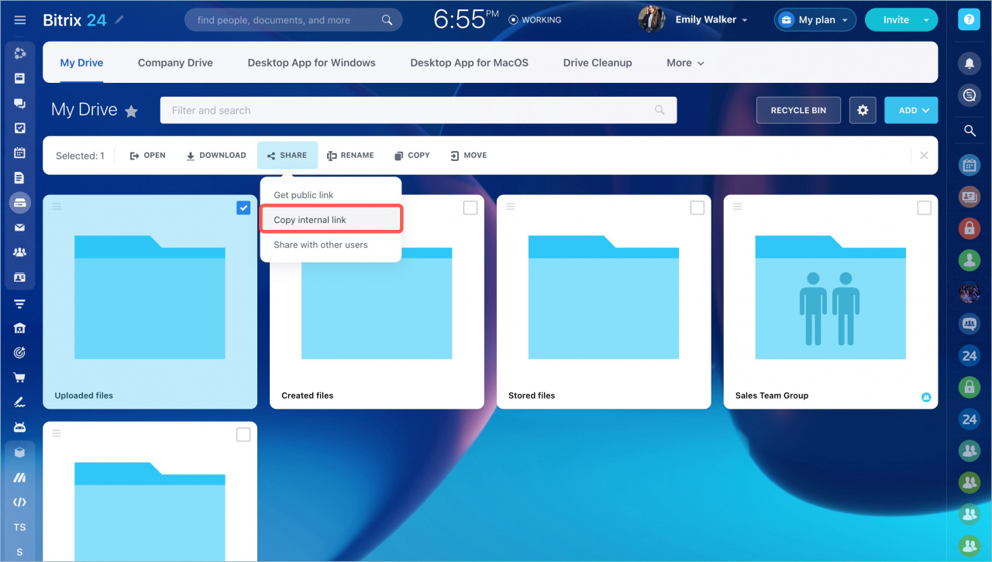Image resolution: width=992 pixels, height=562 pixels.
Task: Switch to the Company Drive tab
Action: tap(175, 63)
